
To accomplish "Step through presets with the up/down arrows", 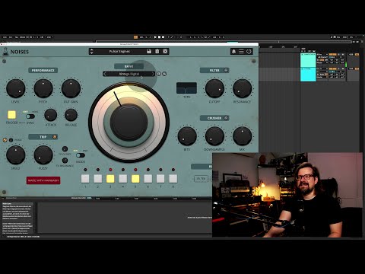I will click(x=92, y=51).
